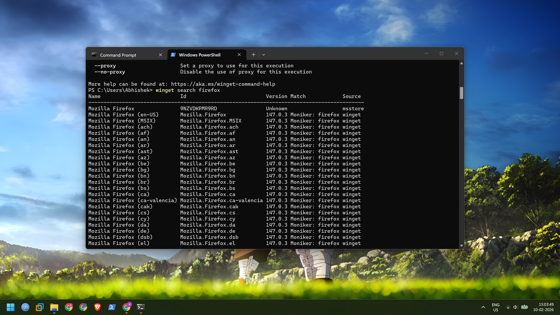
Task: Launch Windows Terminal from the taskbar
Action: [x=141, y=307]
